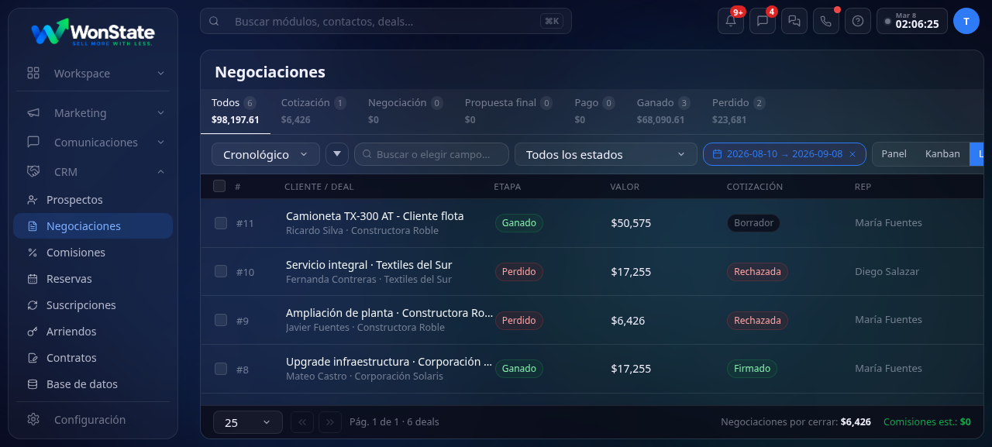992x447 pixels.
Task: Click the Buscar o elegir campo field
Action: coord(432,154)
